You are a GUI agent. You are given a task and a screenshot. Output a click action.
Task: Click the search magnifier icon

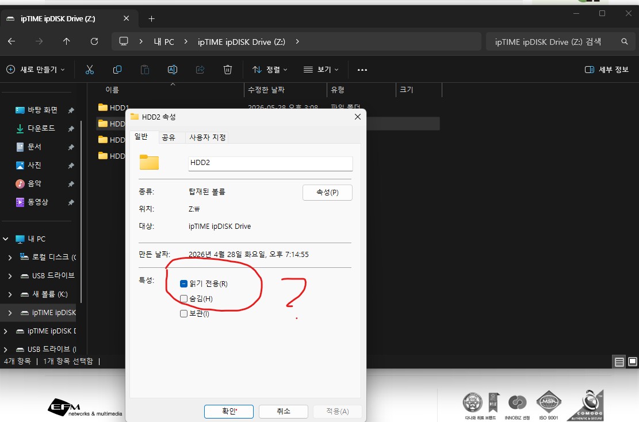624,41
